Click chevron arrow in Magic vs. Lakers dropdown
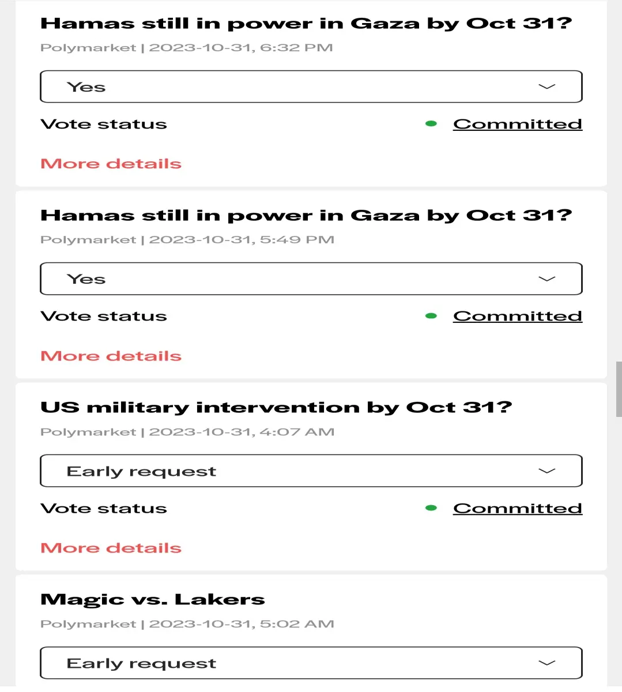The width and height of the screenshot is (622, 692). (x=546, y=663)
